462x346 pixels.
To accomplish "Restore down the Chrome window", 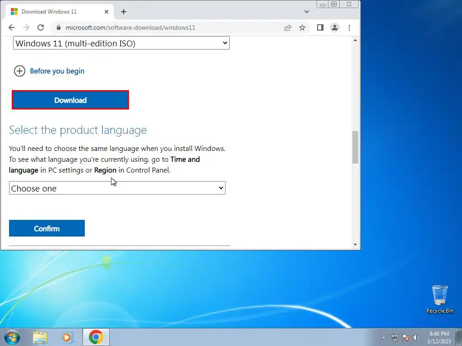I will pyautogui.click(x=334, y=4).
